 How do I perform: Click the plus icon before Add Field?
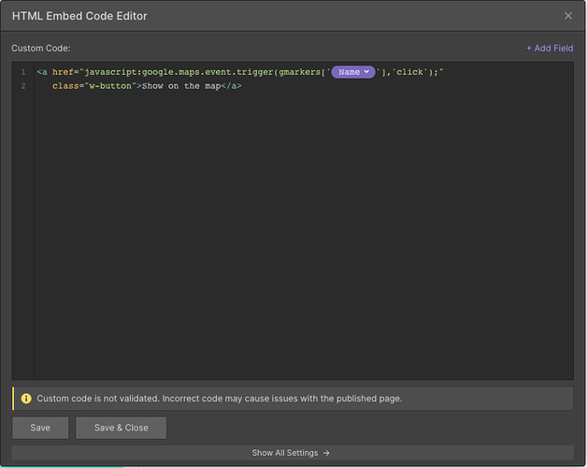529,49
